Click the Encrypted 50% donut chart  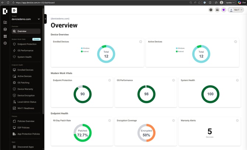tap(146, 133)
